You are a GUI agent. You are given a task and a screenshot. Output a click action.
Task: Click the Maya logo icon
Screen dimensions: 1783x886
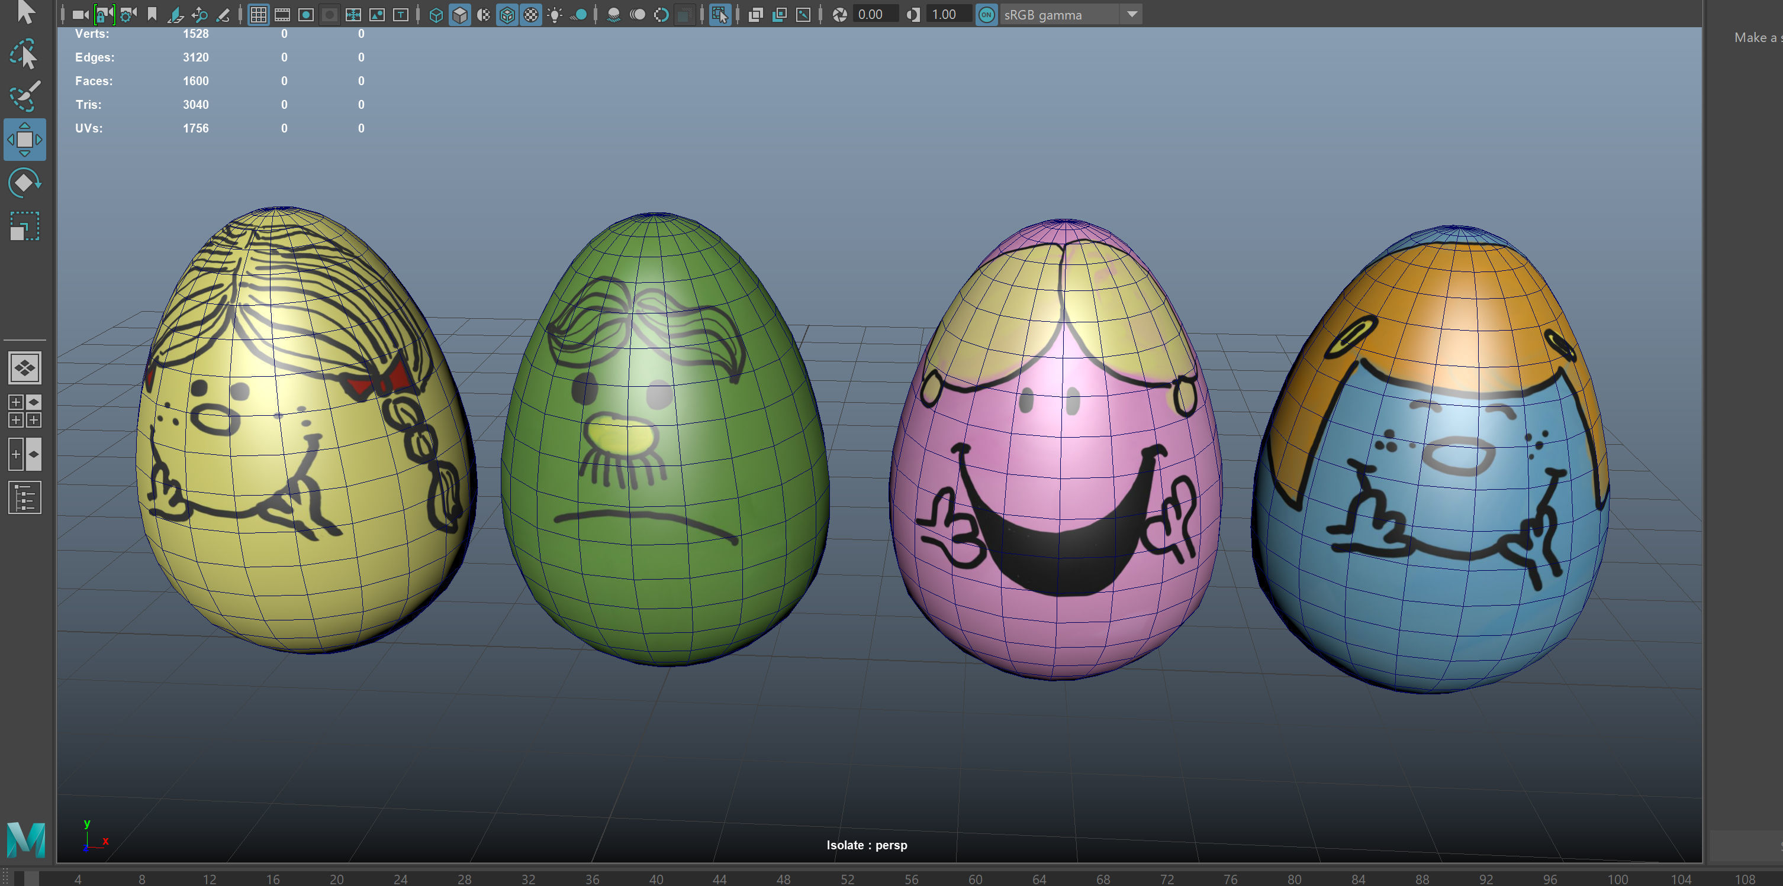coord(25,840)
